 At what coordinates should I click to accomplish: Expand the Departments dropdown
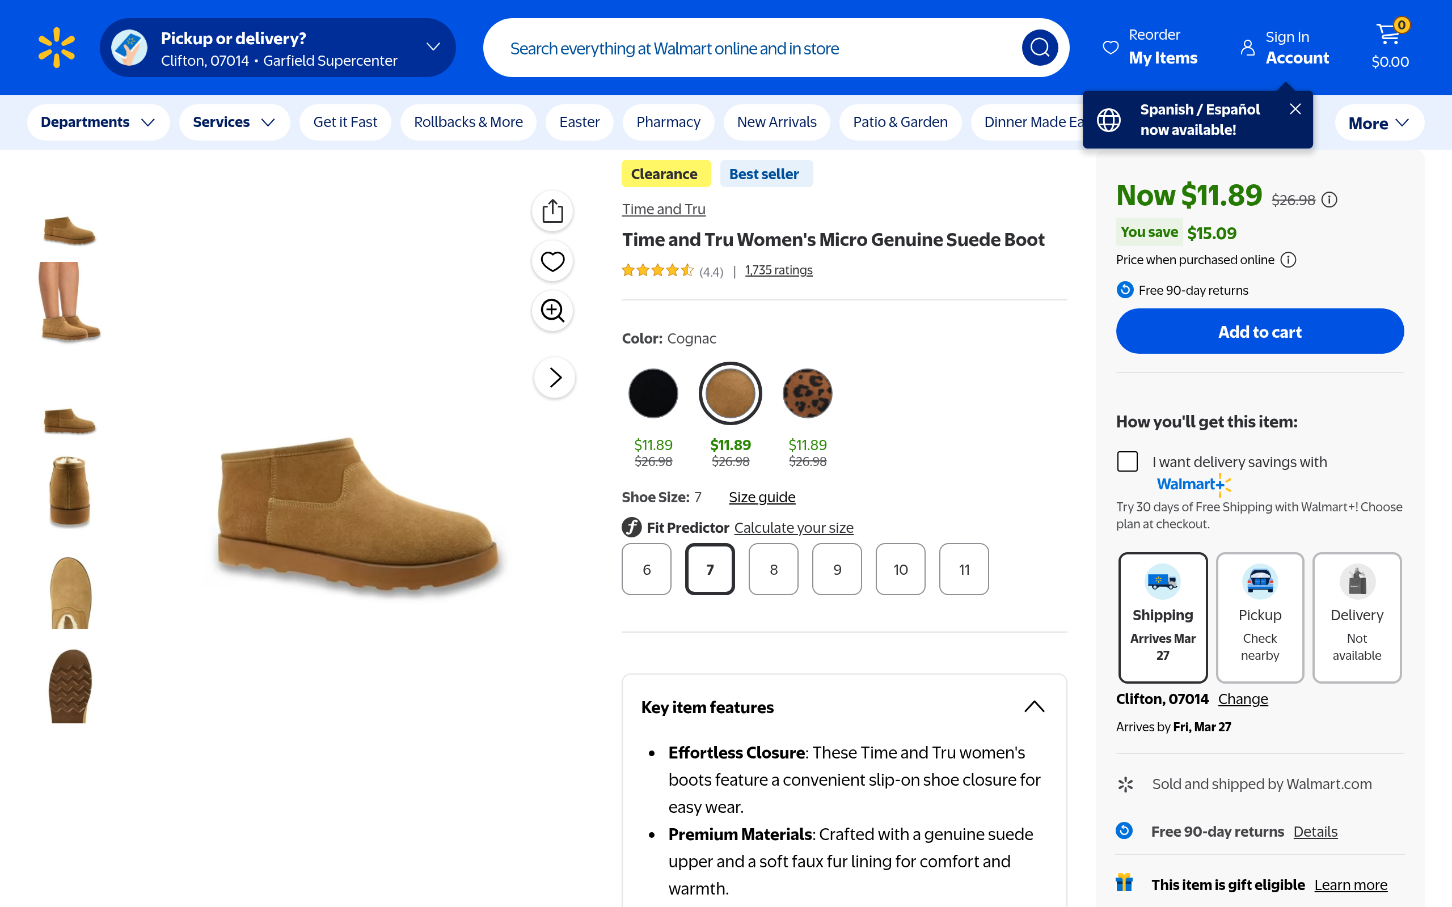tap(98, 122)
